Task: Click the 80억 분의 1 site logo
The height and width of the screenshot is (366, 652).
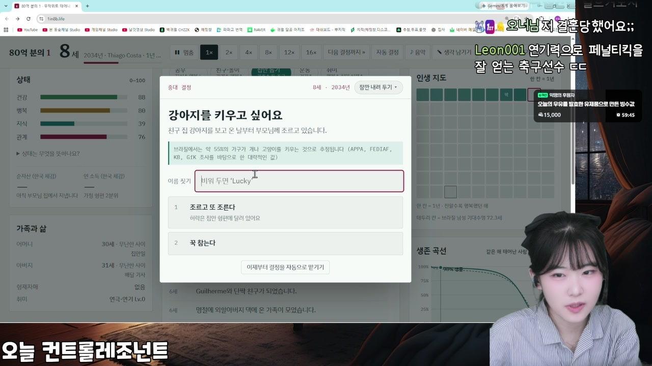Action: (30, 53)
